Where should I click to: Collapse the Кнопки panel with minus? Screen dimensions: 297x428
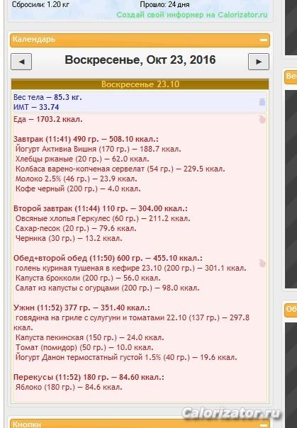click(264, 424)
